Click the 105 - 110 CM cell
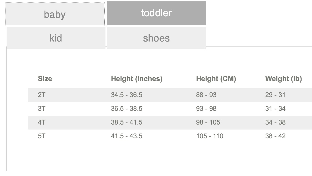The width and height of the screenshot is (312, 176). tap(210, 136)
